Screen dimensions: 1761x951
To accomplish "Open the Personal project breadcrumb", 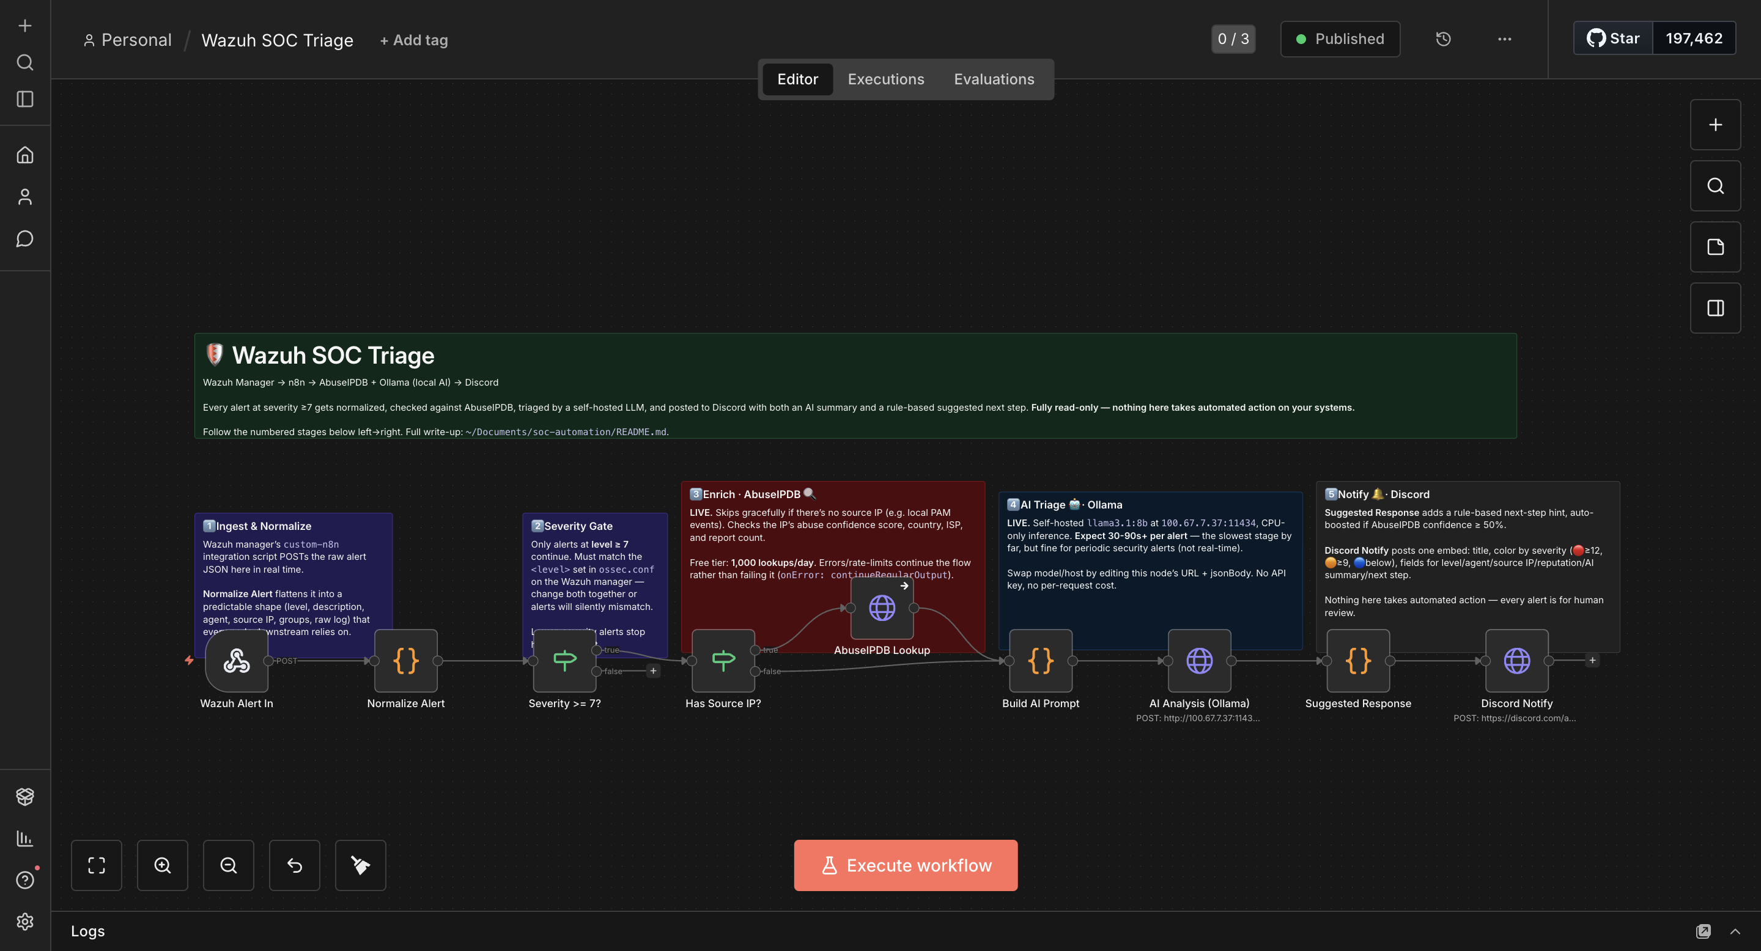I will pos(127,40).
